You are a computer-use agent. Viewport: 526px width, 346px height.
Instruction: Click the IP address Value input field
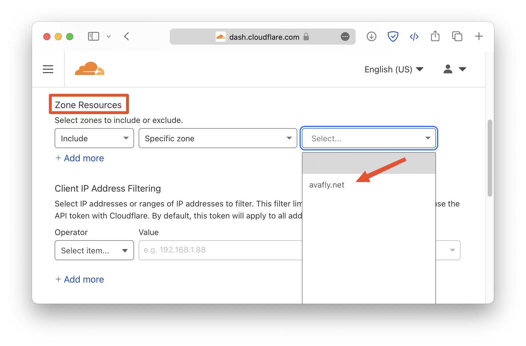220,250
